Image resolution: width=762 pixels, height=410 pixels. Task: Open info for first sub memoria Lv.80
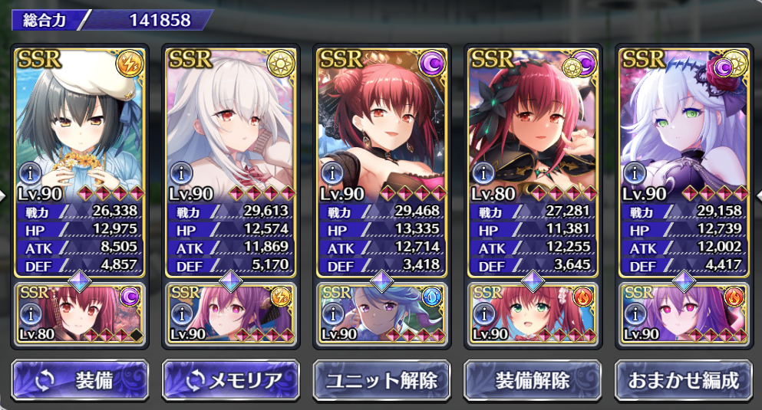tap(31, 314)
